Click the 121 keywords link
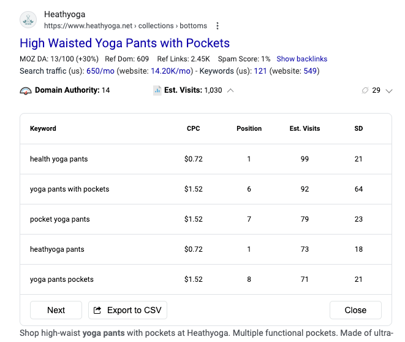Image resolution: width=405 pixels, height=342 pixels. tap(260, 71)
